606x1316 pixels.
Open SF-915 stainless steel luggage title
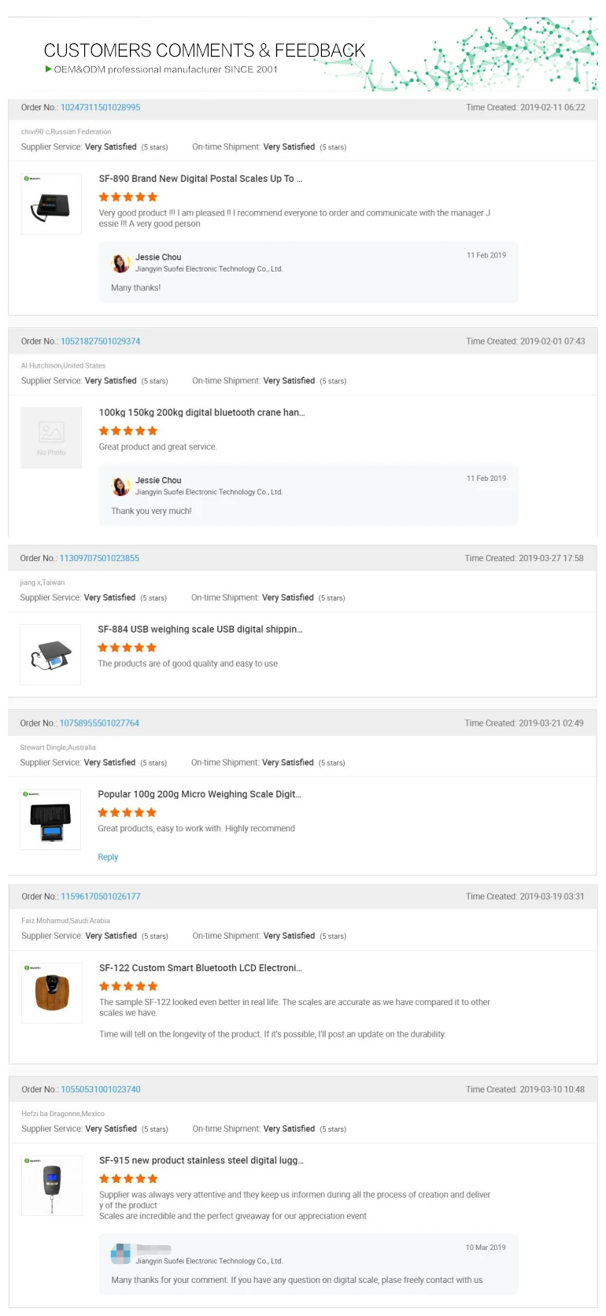point(201,1161)
